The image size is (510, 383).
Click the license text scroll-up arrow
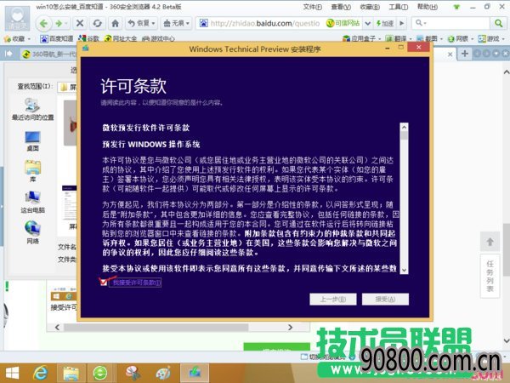[x=404, y=127]
